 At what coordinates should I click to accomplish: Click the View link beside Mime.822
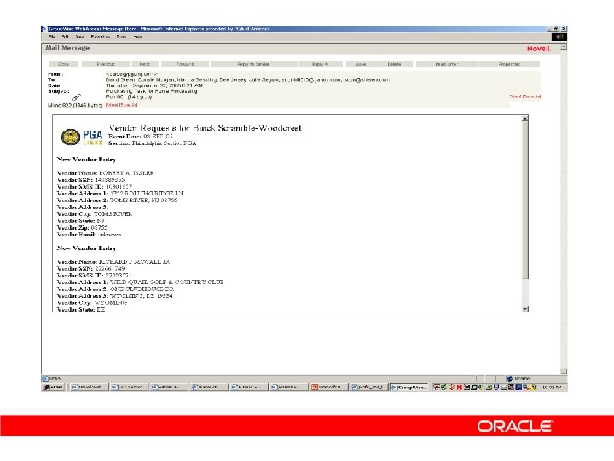(x=113, y=105)
